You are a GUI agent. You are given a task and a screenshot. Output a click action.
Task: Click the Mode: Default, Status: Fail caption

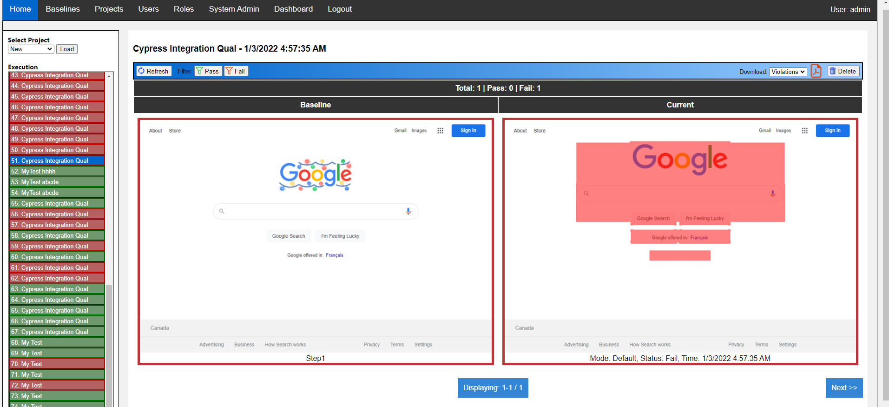[680, 359]
